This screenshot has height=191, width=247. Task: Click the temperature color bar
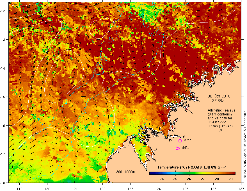[192, 173]
